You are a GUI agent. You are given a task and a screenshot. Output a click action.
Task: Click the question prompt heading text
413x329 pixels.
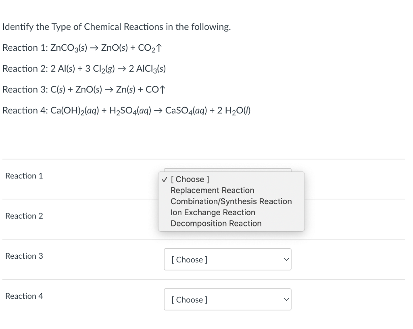116,27
